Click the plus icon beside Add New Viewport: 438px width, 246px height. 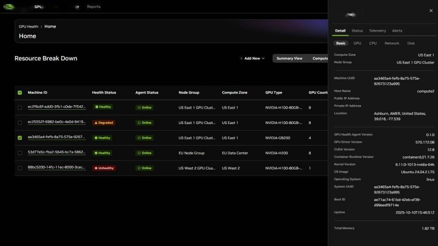tap(241, 59)
